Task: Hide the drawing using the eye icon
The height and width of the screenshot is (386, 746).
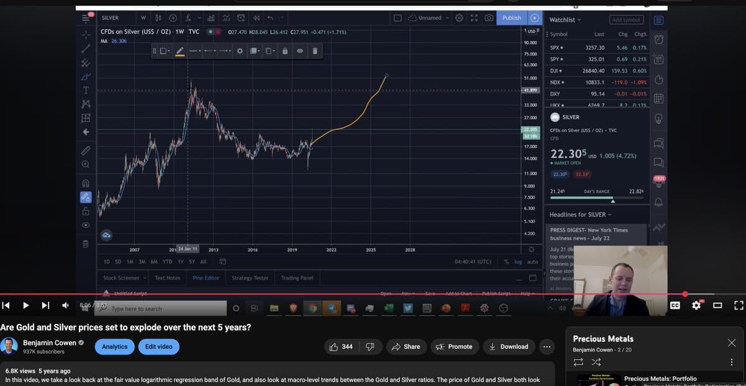Action: (300, 51)
